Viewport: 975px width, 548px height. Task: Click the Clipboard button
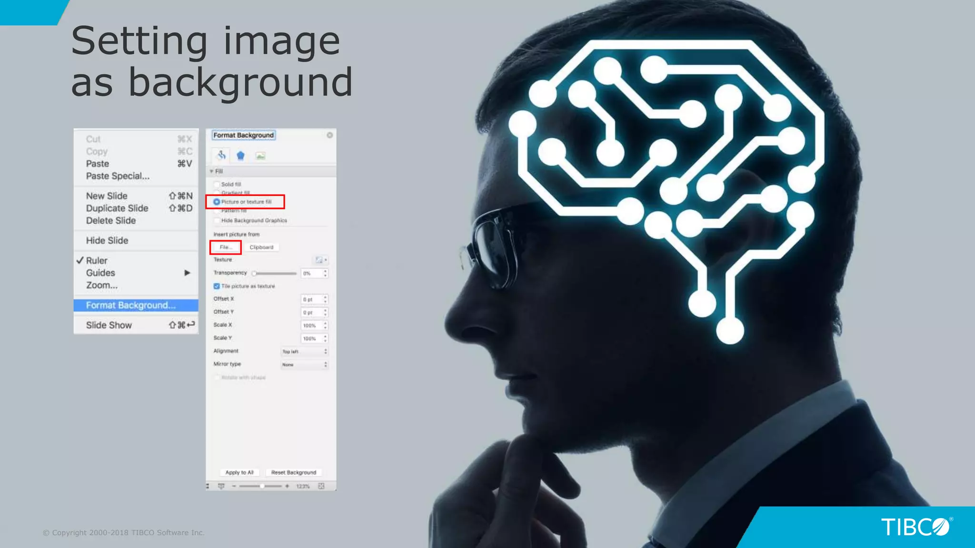pyautogui.click(x=261, y=247)
